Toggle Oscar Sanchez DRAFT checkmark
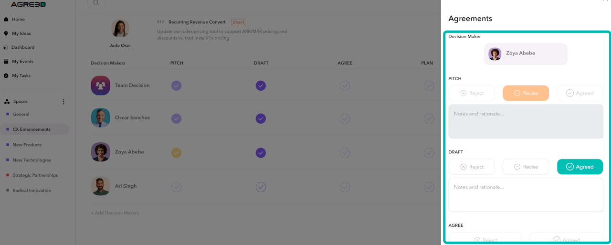 pos(261,118)
